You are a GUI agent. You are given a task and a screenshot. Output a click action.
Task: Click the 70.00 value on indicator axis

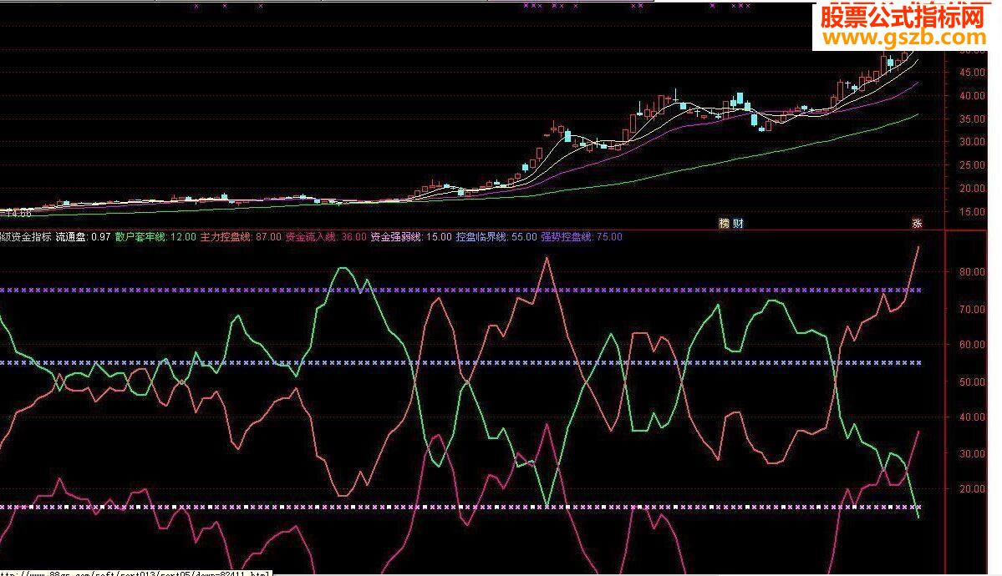pos(972,309)
